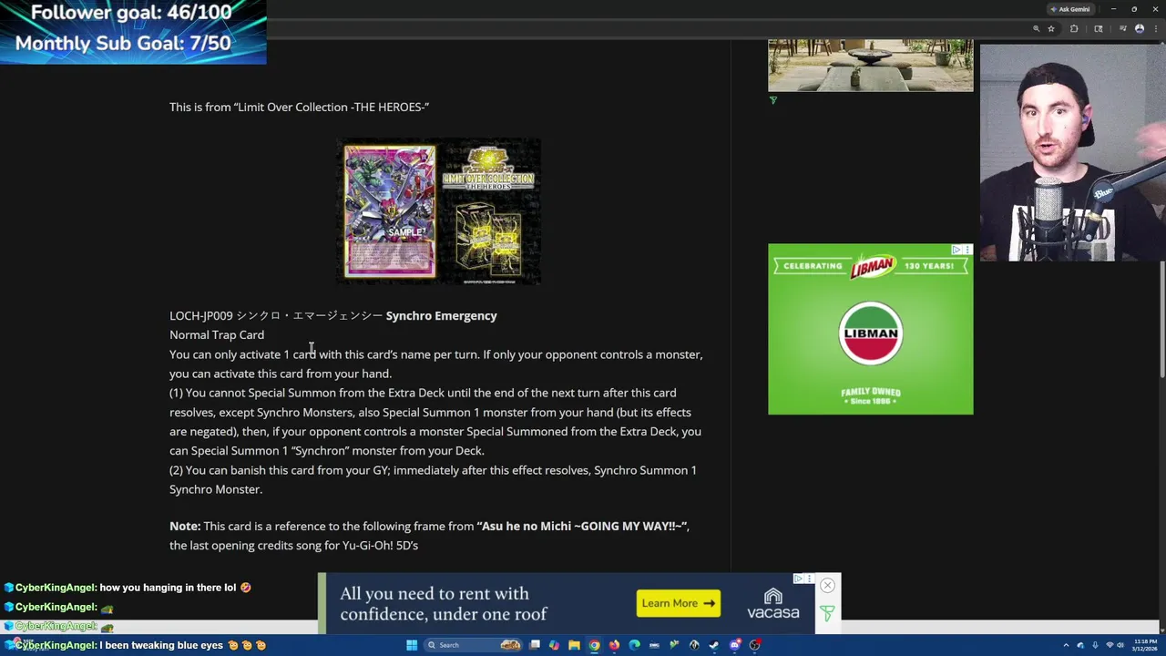Click the 'LOCH-JP009' card number text
Viewport: 1166px width, 656px height.
pyautogui.click(x=201, y=316)
